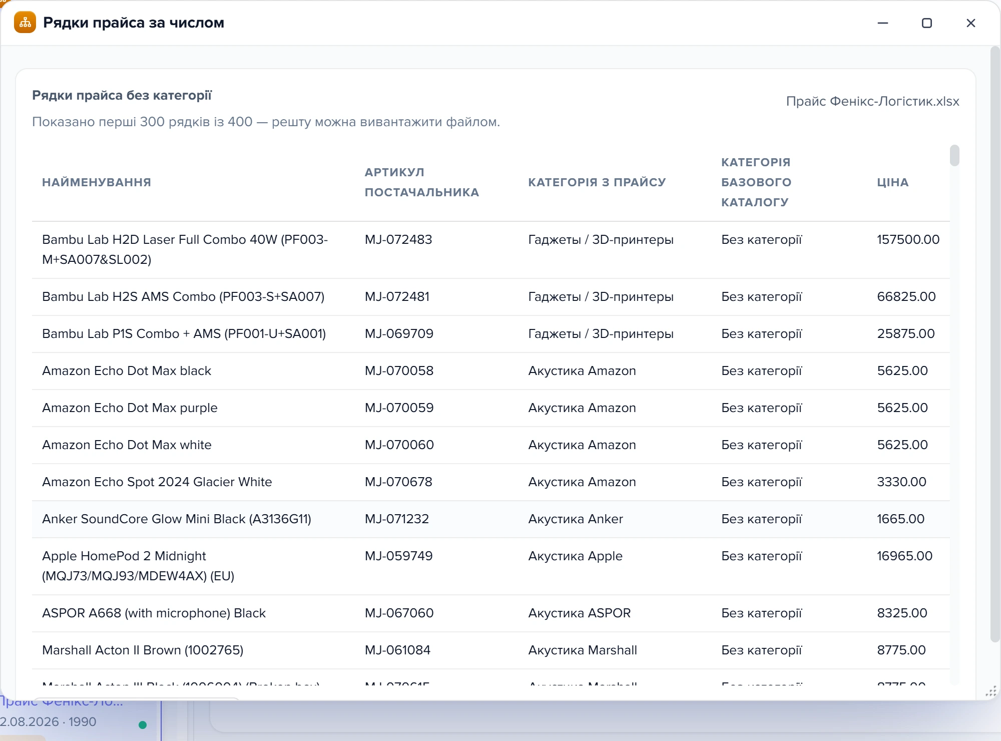This screenshot has width=1001, height=741.
Task: Click the ЦІНА column header
Action: [x=893, y=182]
